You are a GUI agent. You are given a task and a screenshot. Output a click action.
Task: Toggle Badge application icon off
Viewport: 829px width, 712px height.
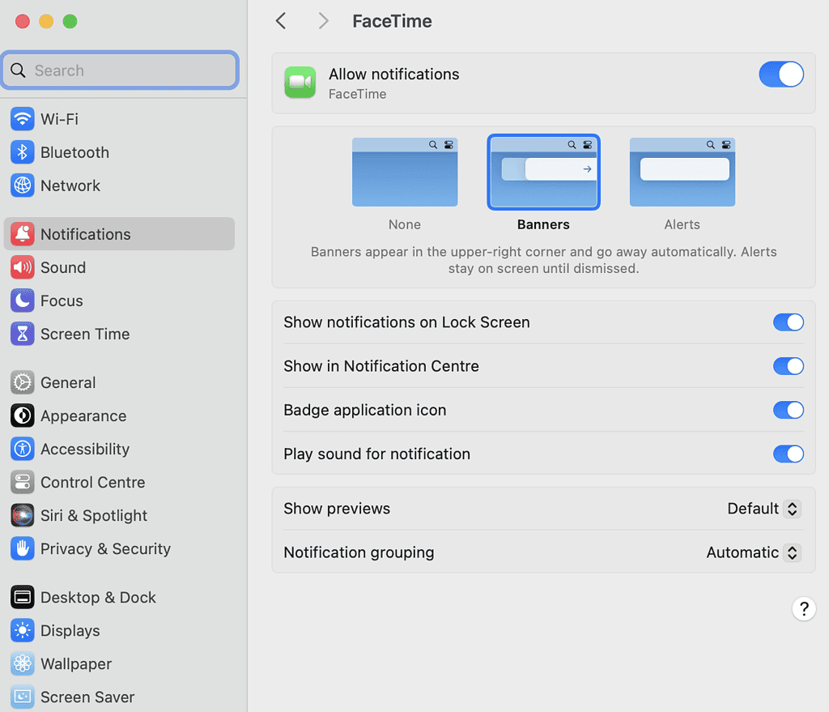(x=788, y=410)
